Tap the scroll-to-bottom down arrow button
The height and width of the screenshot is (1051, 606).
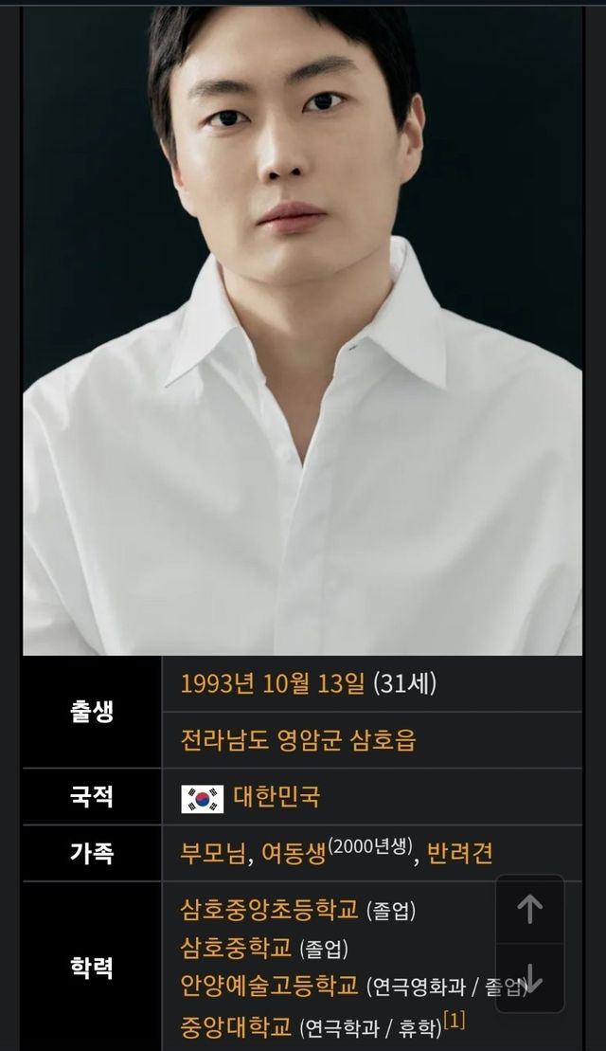click(x=529, y=978)
